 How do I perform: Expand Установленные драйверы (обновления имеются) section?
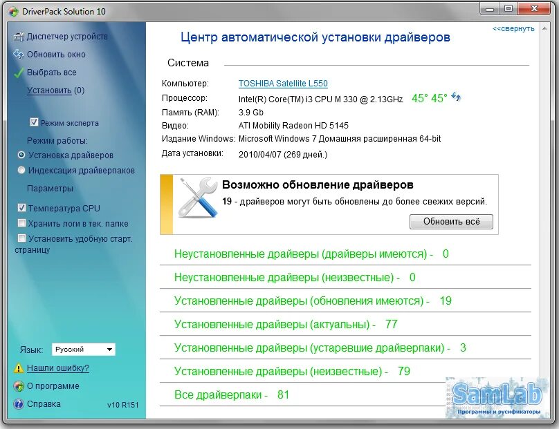pos(313,301)
